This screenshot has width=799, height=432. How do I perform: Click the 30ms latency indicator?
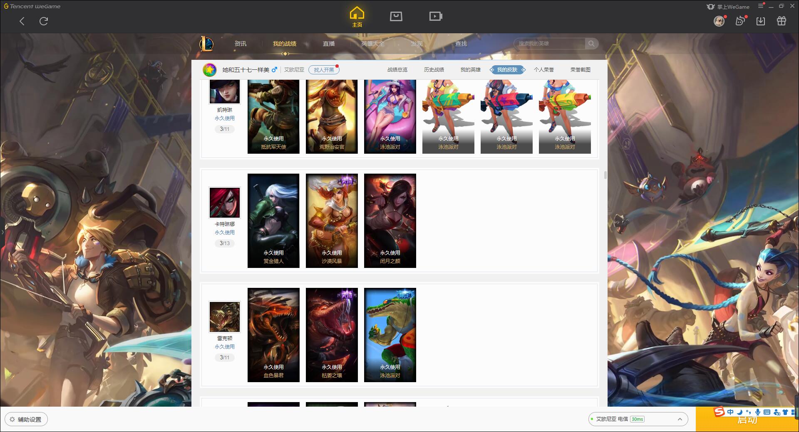[x=637, y=419]
